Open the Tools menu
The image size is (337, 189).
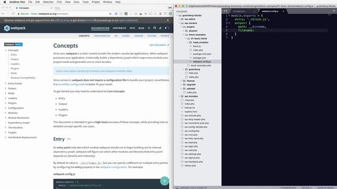tap(85, 2)
